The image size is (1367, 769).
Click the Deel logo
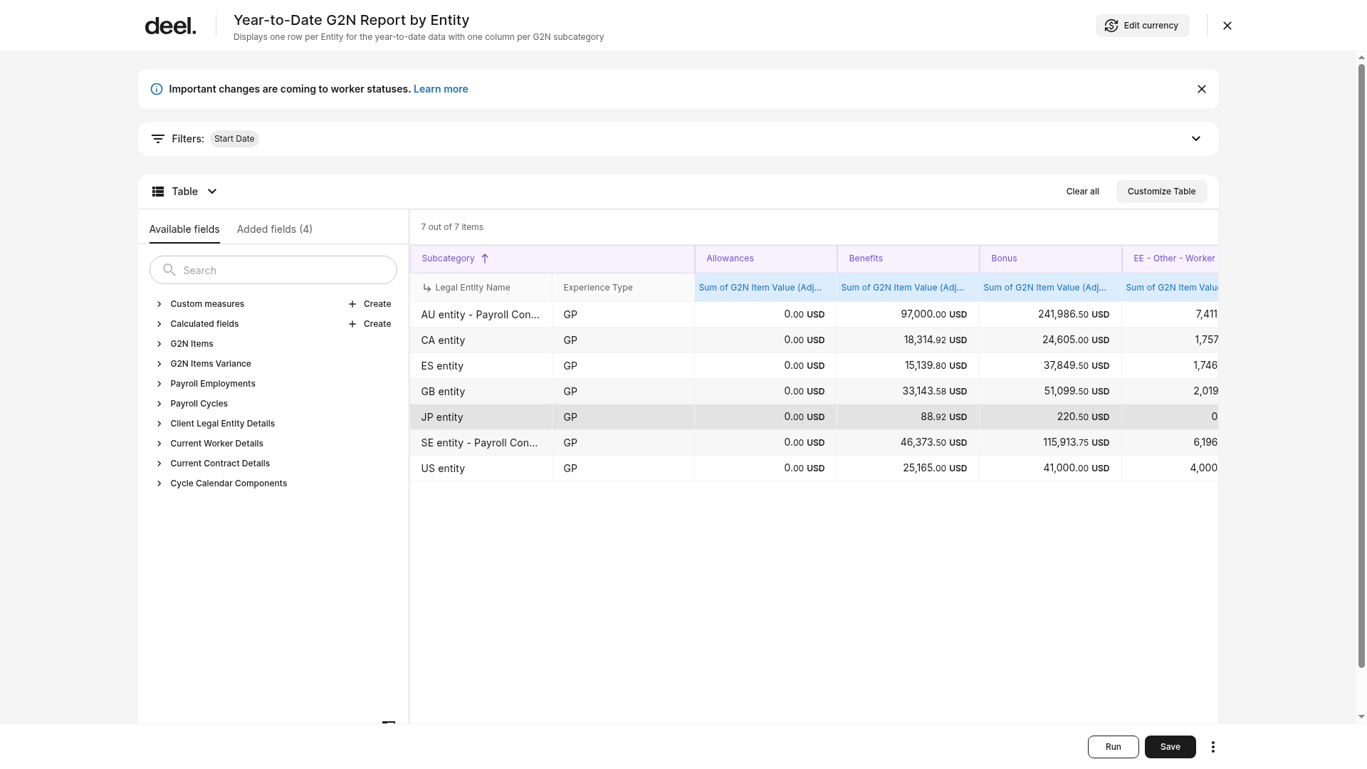170,26
